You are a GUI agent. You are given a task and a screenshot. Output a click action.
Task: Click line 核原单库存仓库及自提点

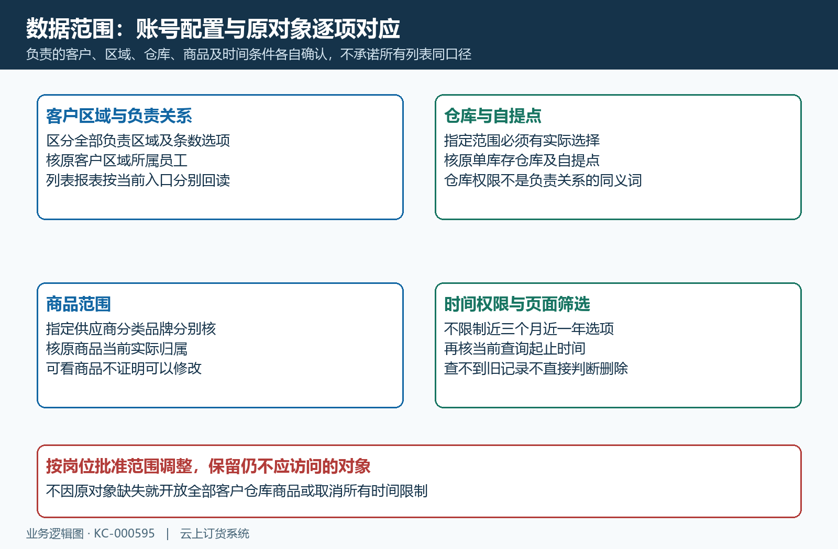(x=522, y=161)
